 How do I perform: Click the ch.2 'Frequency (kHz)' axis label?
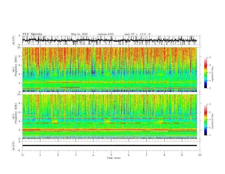tap(16, 113)
